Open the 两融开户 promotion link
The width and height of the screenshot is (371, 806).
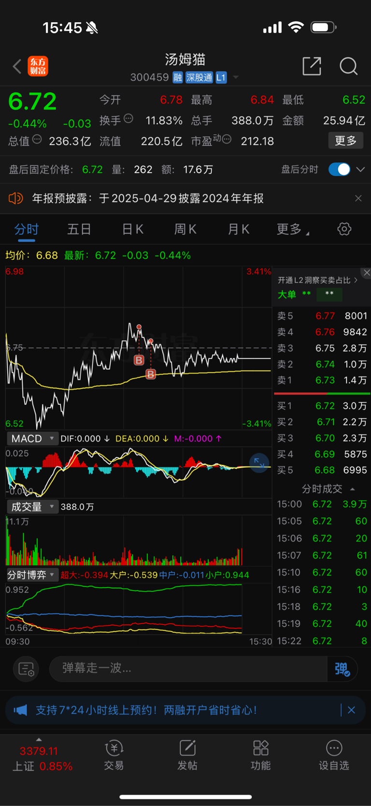[146, 710]
